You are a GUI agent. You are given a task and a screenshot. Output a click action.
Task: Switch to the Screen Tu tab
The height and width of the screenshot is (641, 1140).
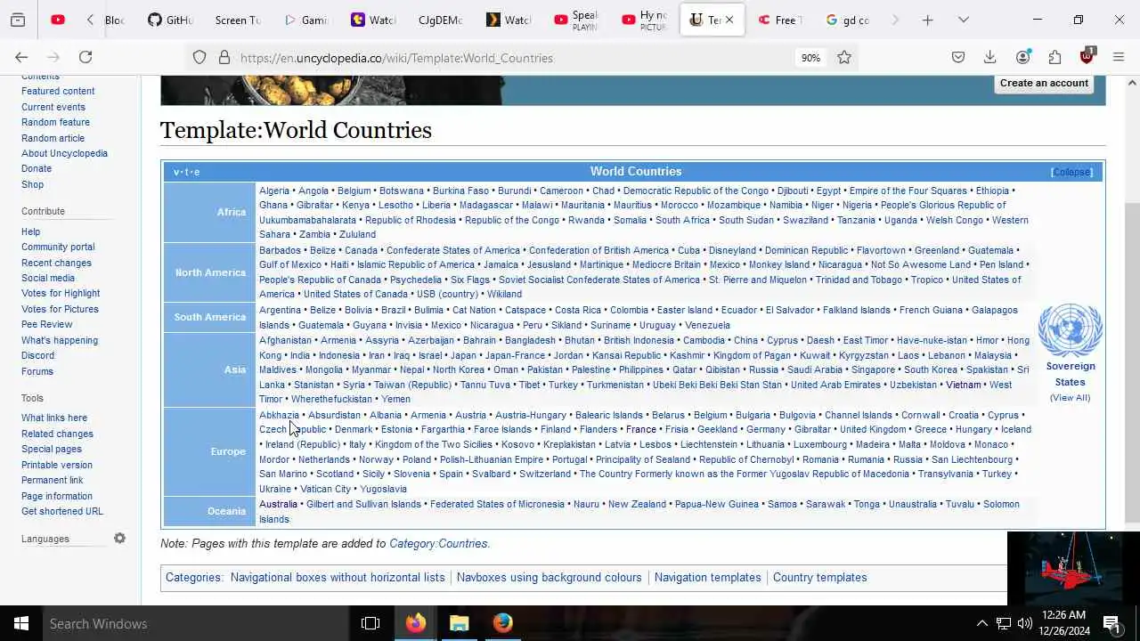tap(238, 20)
